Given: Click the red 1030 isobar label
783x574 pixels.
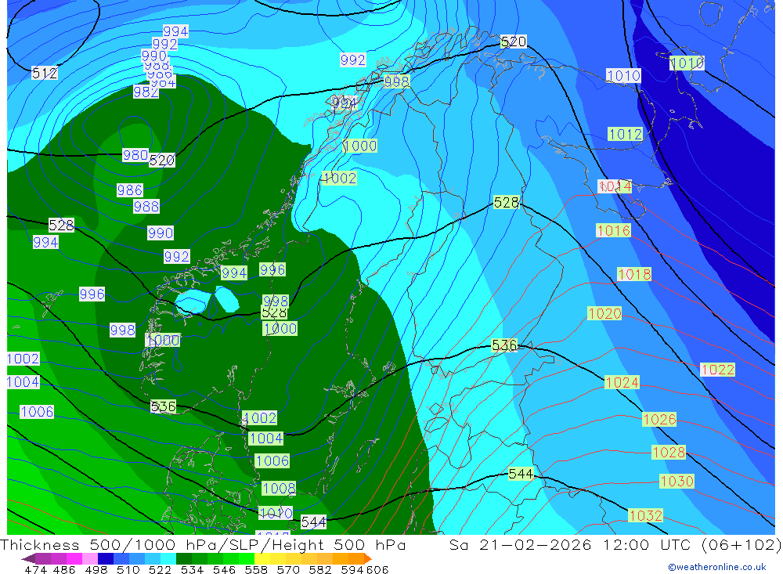Looking at the screenshot, I should (677, 481).
